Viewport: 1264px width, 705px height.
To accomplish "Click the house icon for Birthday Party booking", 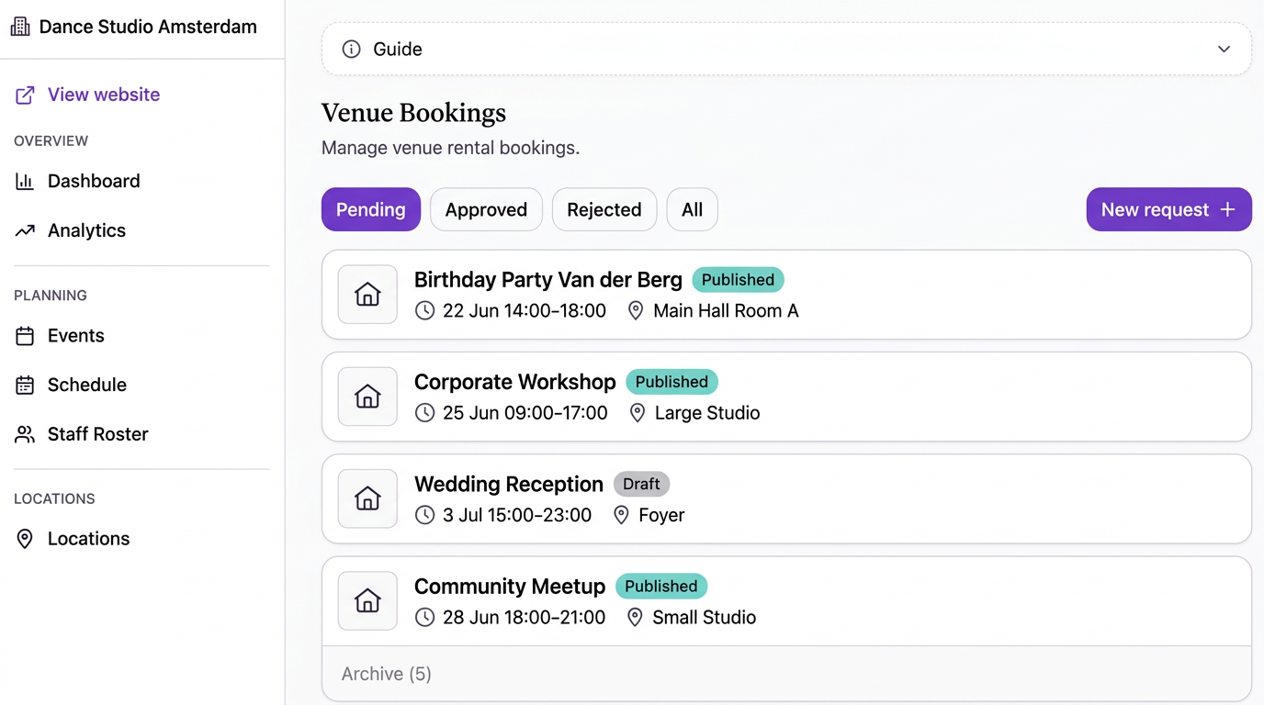I will [367, 295].
